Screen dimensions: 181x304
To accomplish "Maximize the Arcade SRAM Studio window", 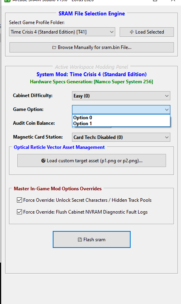I will 155,0.
